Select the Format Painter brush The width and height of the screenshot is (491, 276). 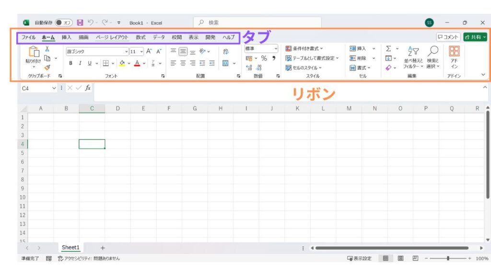[47, 67]
